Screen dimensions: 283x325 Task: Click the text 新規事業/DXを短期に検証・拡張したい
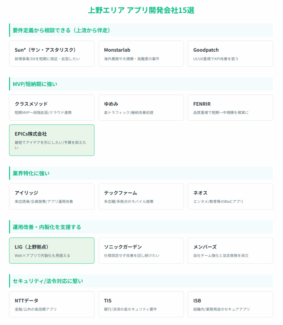47,59
